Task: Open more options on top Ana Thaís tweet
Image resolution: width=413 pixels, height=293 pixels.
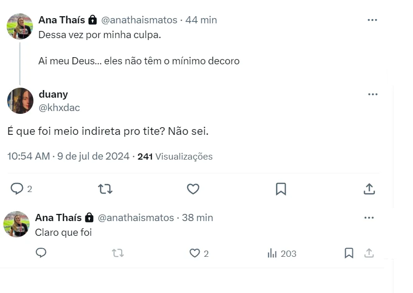Action: tap(372, 20)
